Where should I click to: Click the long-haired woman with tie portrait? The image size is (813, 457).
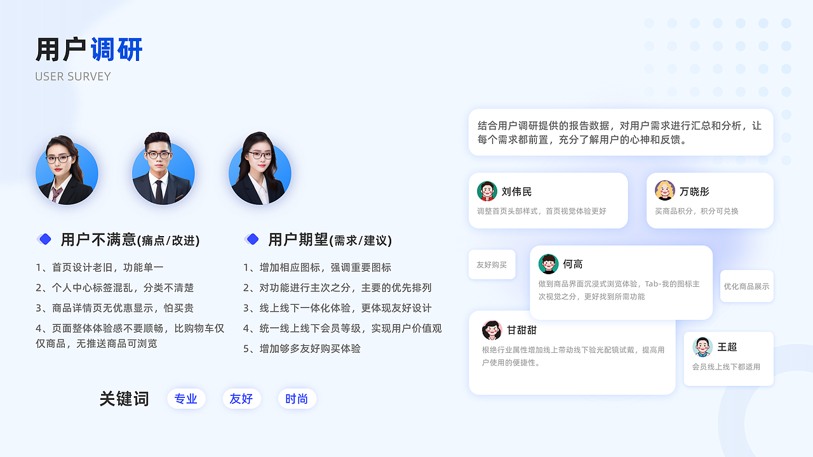pos(67,170)
